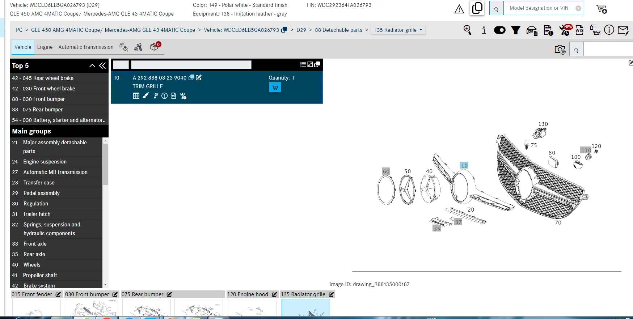Click the copy documents icon in header
Screen dimensions: 633x319
point(477,8)
